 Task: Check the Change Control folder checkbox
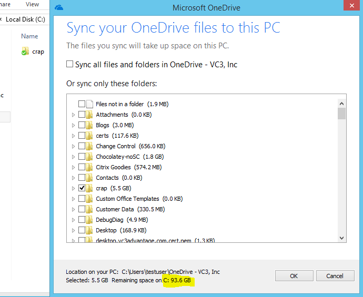click(82, 146)
